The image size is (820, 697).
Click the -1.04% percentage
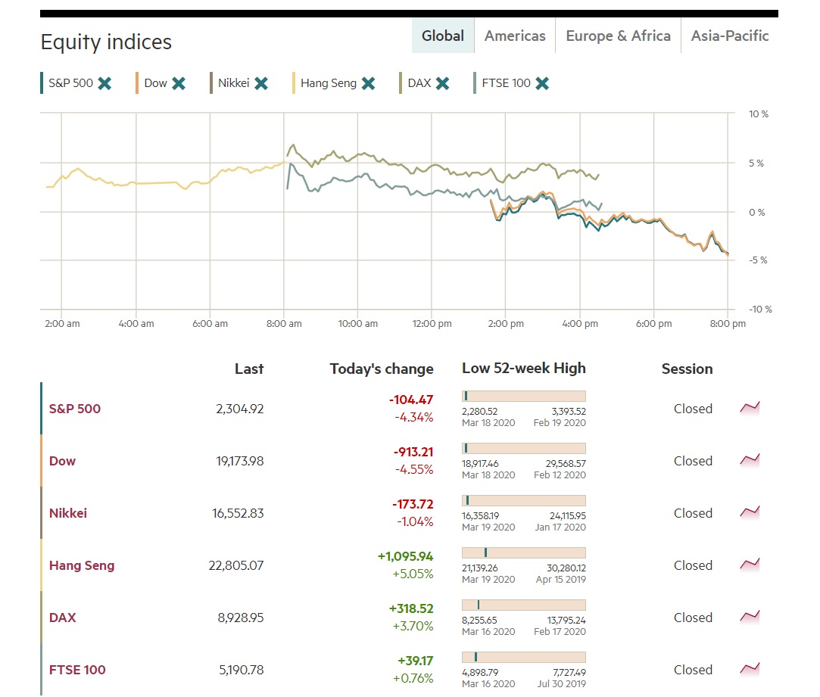[415, 522]
